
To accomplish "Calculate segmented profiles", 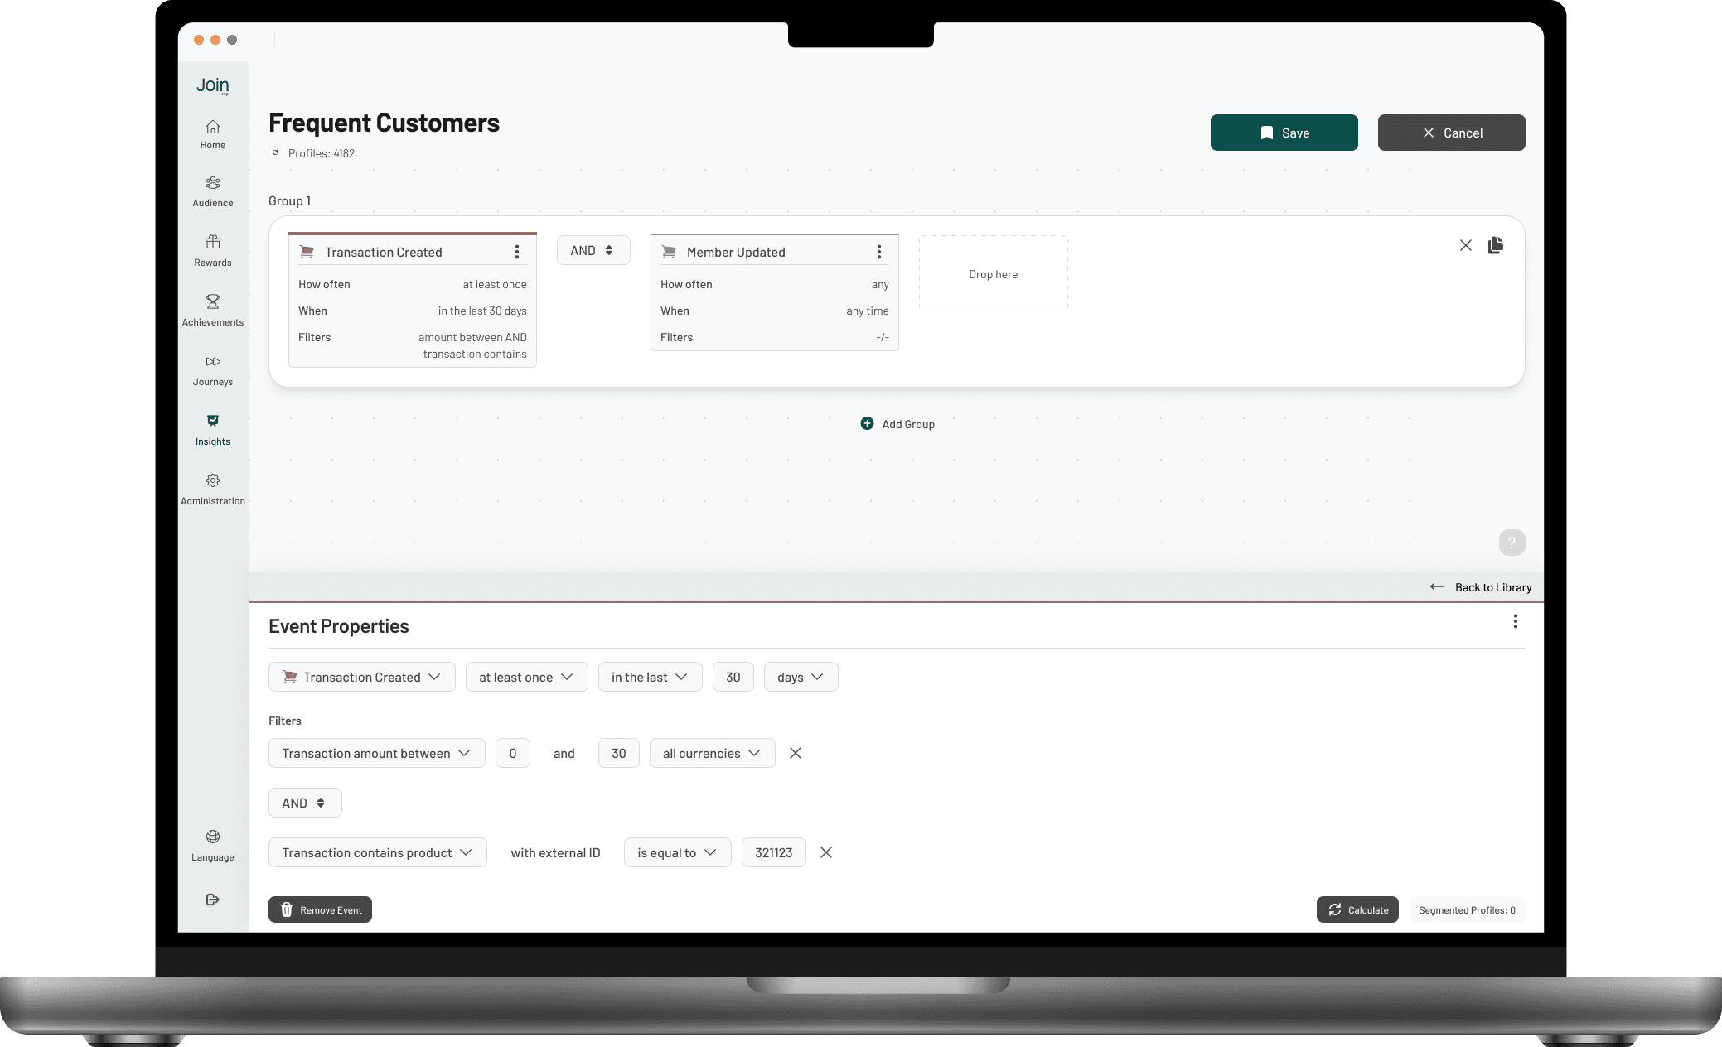I will (x=1357, y=909).
